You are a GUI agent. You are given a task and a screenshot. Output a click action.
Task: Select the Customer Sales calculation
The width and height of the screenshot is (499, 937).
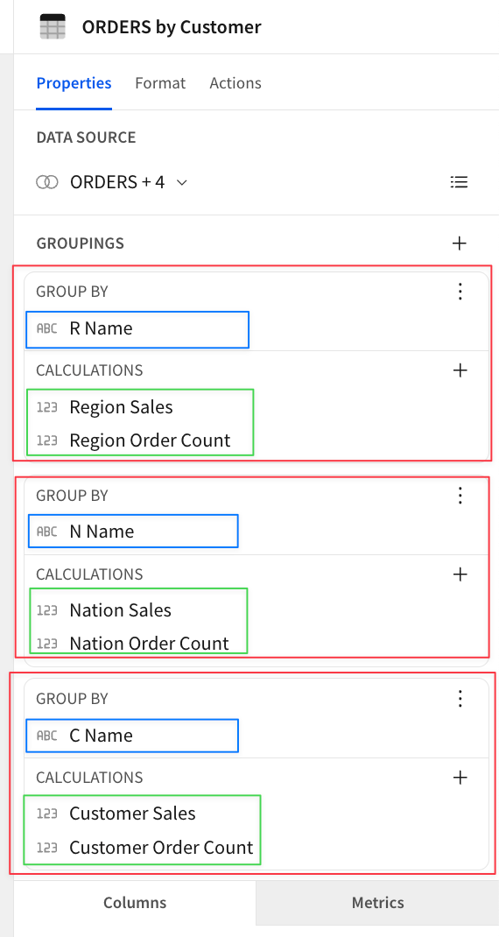[x=133, y=814]
